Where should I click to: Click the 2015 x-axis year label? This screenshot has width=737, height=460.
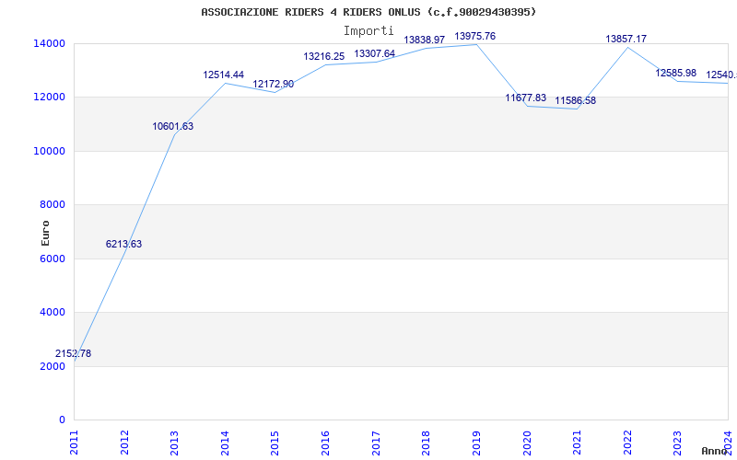tap(275, 443)
